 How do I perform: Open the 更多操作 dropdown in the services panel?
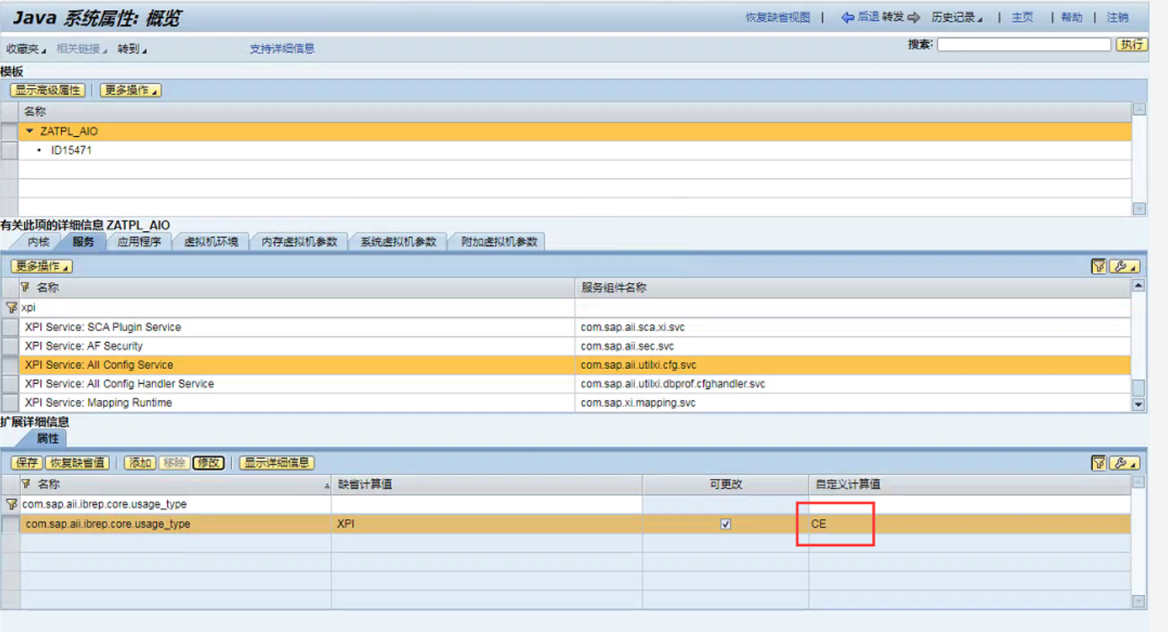[x=41, y=266]
